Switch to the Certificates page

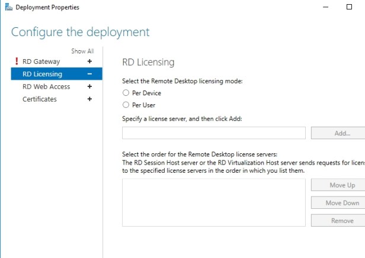[x=40, y=99]
